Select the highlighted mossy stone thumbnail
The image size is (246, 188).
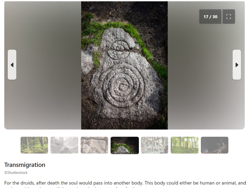click(x=125, y=145)
